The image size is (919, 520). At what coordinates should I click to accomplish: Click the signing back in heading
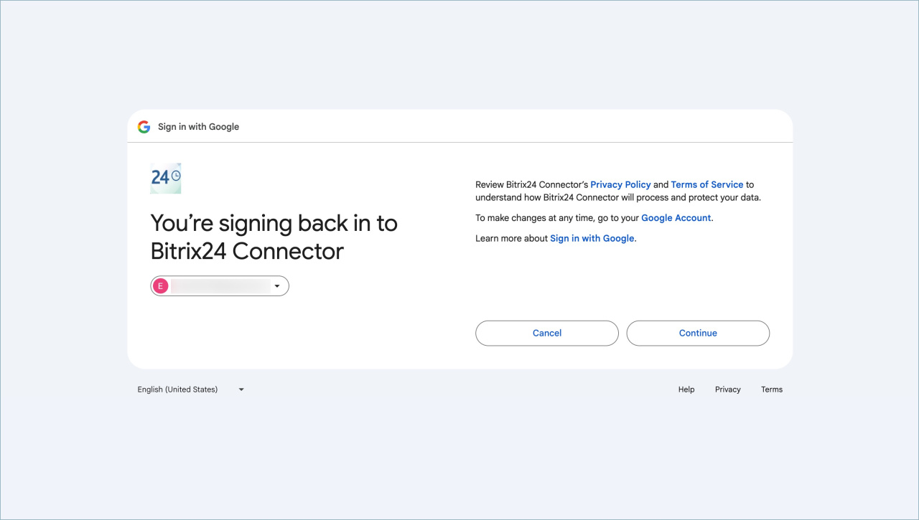tap(274, 237)
